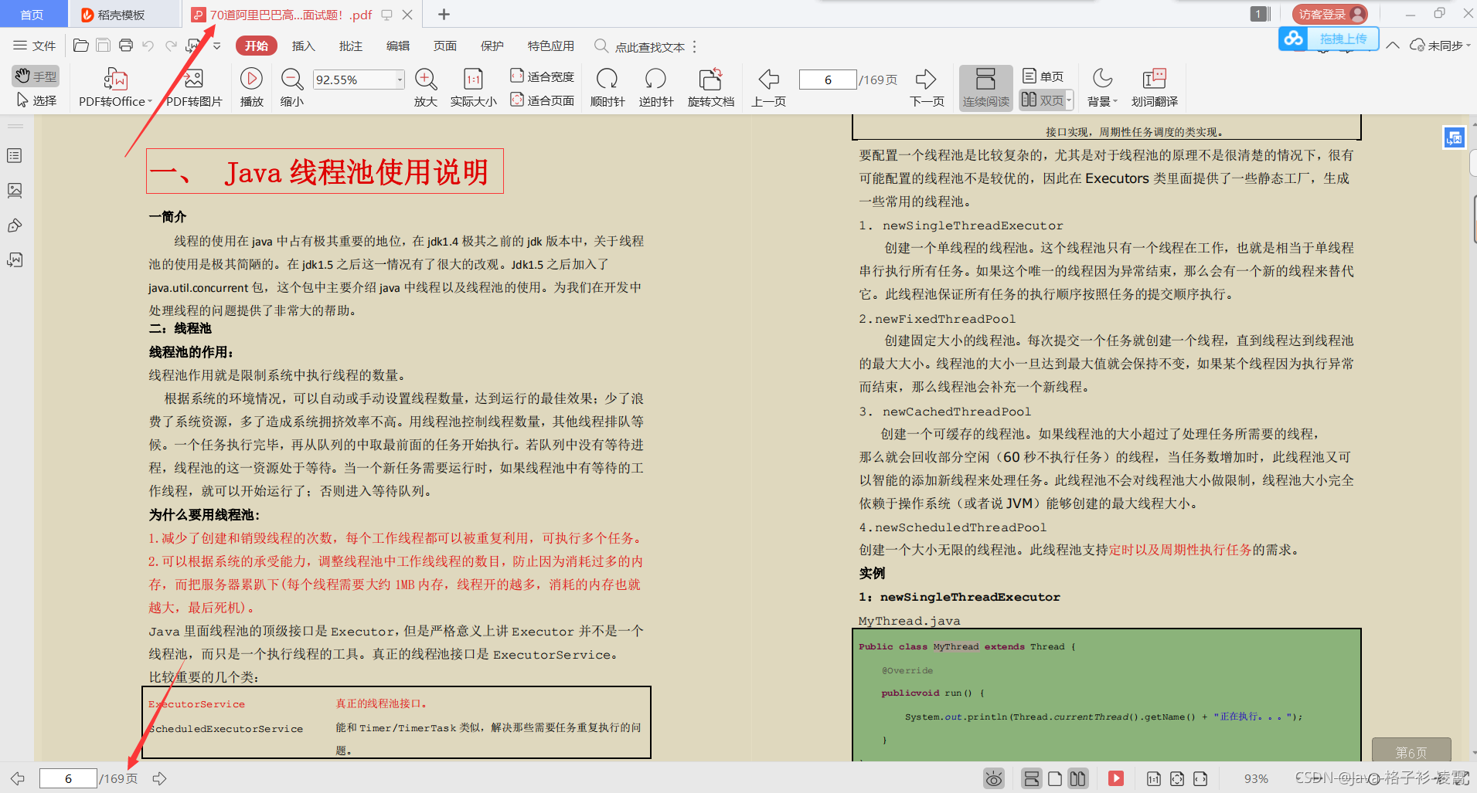1477x793 pixels.
Task: Switch to 单页 single page view
Action: pos(1043,76)
